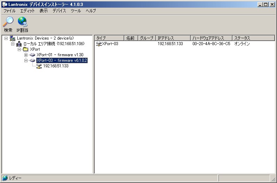This screenshot has width=277, height=183.
Task: Click the オンライン status cell
Action: point(242,44)
